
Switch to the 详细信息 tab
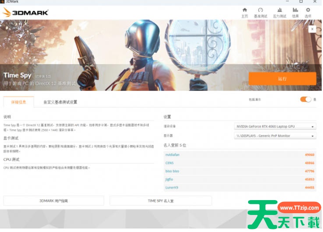coord(18,102)
